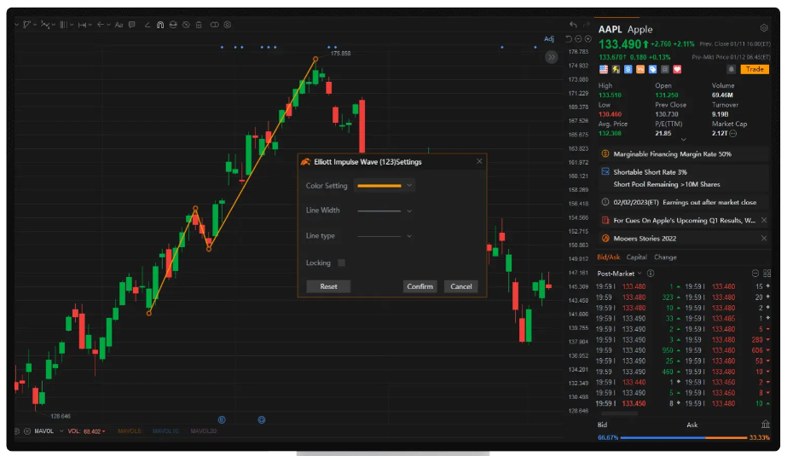Screen dimensions: 787x456
Task: Open the Post-Market session dropdown
Action: [x=619, y=274]
